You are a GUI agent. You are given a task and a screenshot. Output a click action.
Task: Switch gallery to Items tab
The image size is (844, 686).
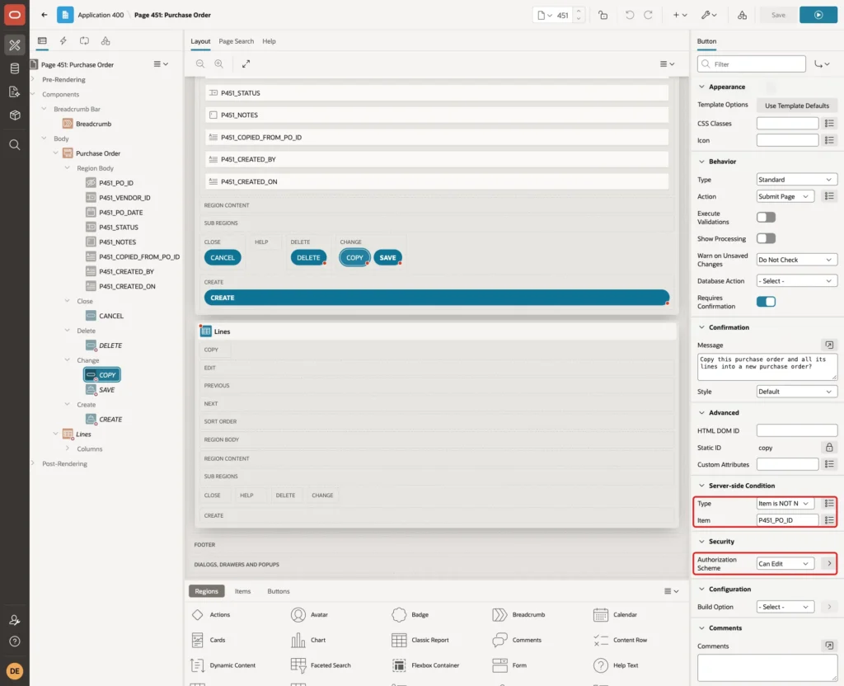click(x=243, y=591)
